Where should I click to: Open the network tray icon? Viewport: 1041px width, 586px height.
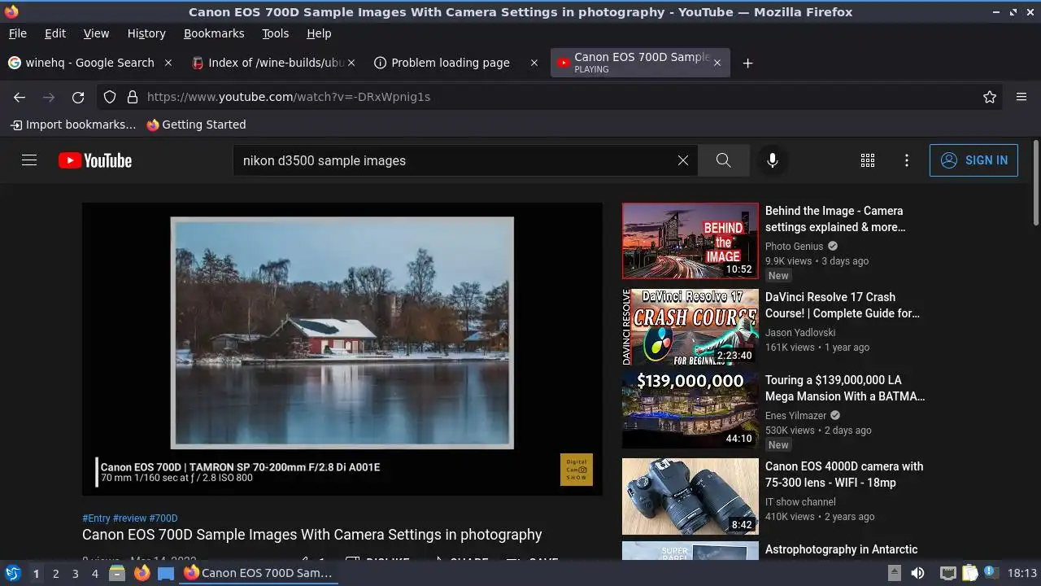pos(947,573)
